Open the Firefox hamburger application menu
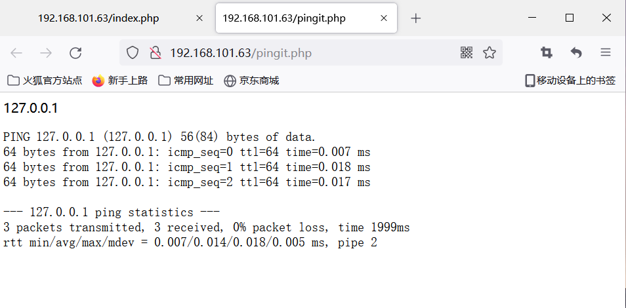The height and width of the screenshot is (308, 626). [x=606, y=52]
